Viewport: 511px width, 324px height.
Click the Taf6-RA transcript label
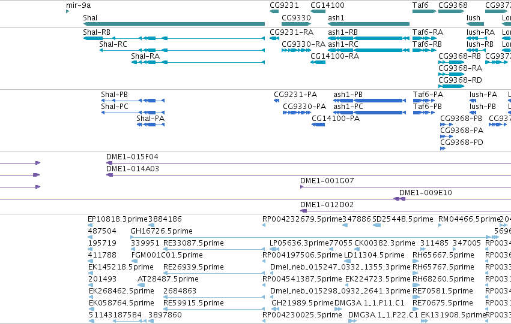click(x=428, y=32)
